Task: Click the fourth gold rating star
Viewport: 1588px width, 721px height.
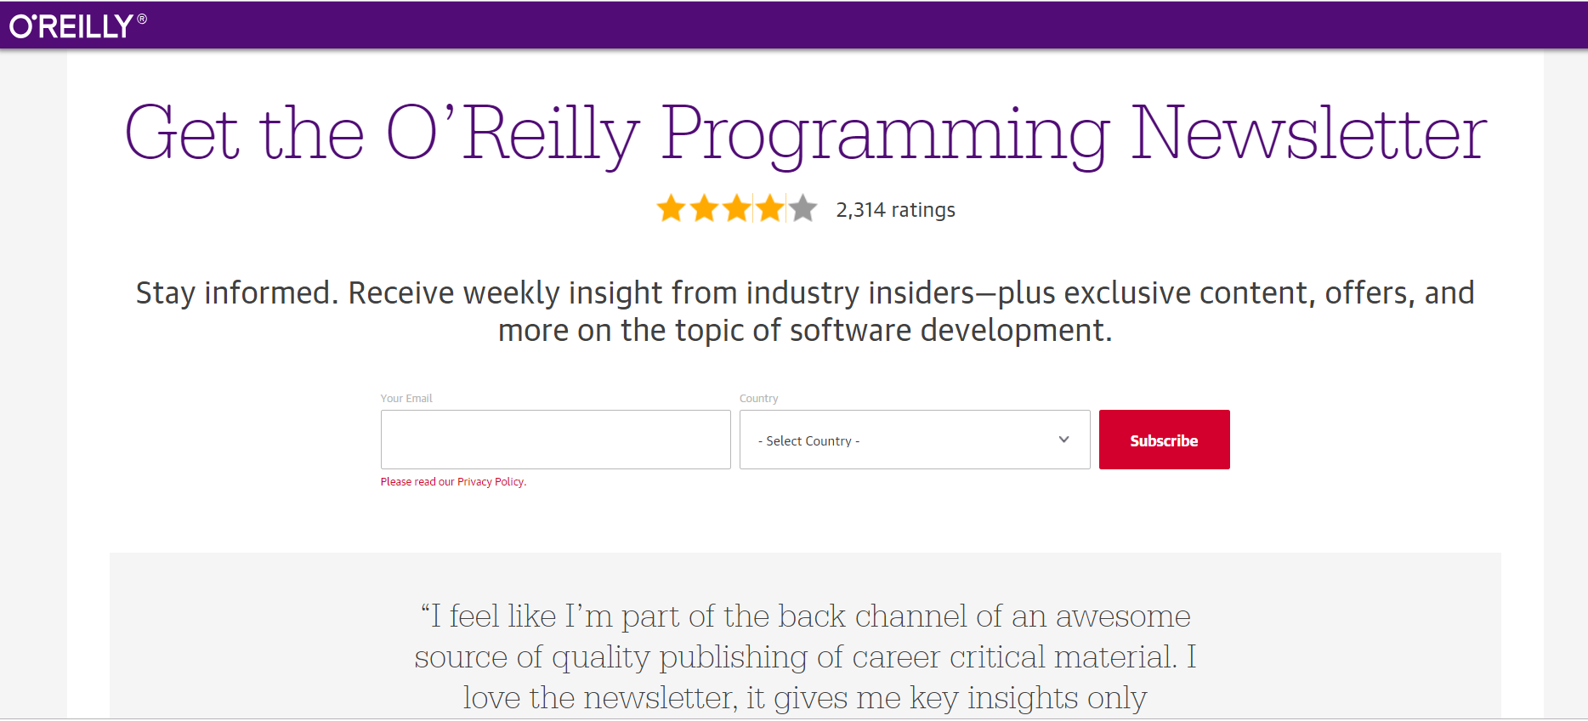Action: tap(770, 208)
